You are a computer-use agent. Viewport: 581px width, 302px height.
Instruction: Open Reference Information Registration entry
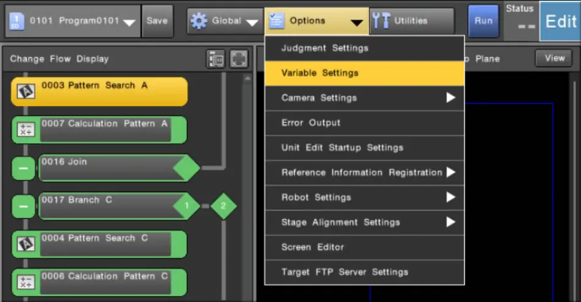point(365,173)
